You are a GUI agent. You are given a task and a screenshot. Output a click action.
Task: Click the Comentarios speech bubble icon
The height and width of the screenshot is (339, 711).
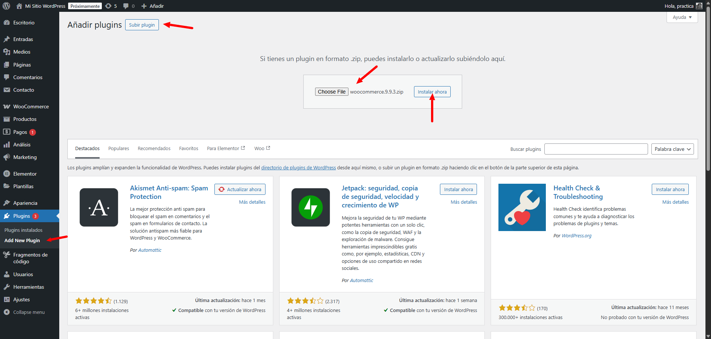tap(7, 77)
